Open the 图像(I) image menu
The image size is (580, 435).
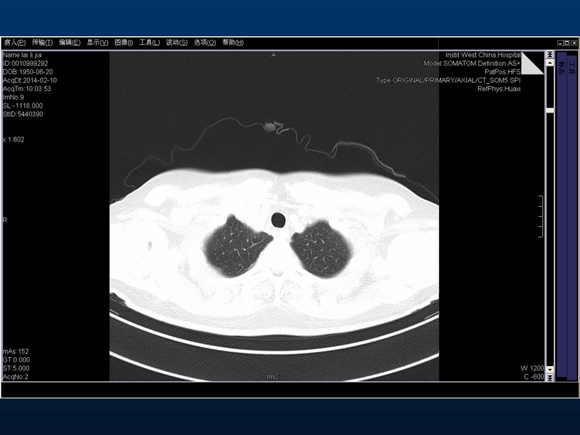(124, 42)
